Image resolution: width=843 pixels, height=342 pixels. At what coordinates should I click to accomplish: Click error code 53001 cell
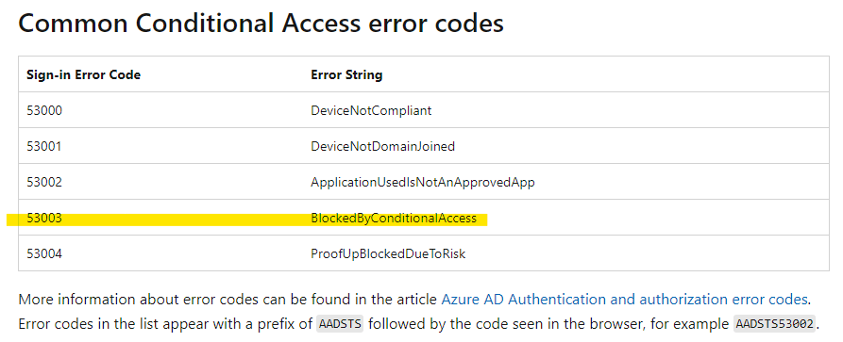click(x=44, y=146)
